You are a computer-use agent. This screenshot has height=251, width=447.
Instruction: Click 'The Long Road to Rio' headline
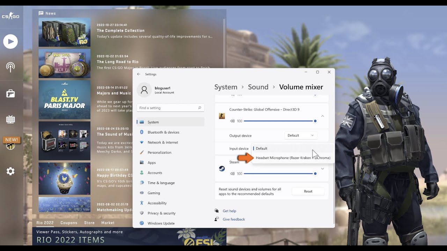pos(118,62)
